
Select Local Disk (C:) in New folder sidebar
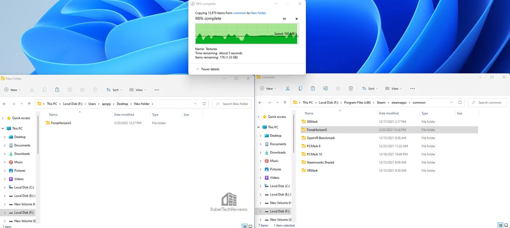(24, 187)
